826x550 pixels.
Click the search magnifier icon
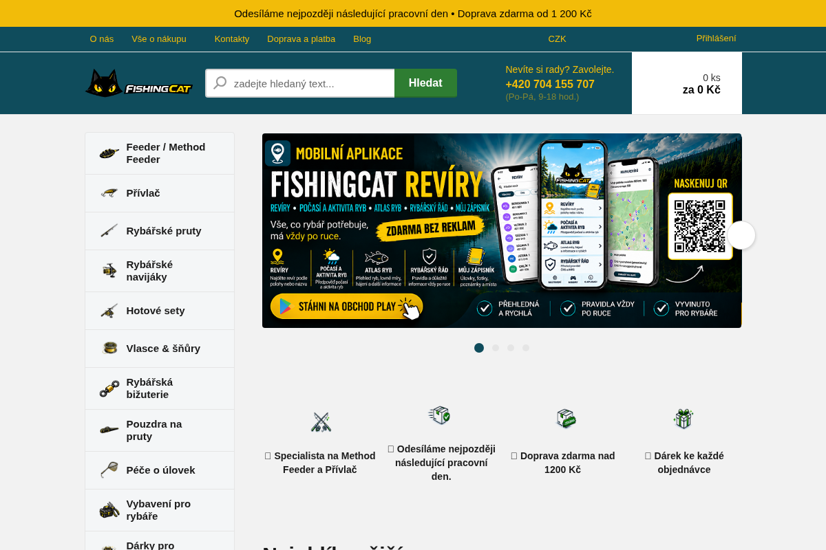tap(220, 83)
